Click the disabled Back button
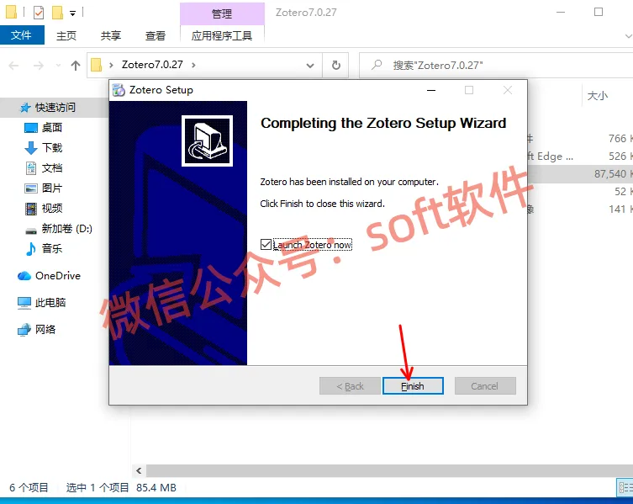This screenshot has width=633, height=504. (x=350, y=386)
